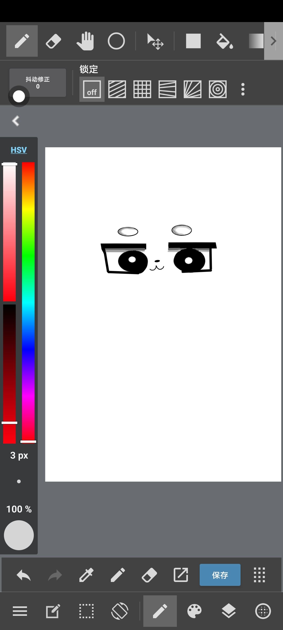Open the circular dotted materials icon

[263, 611]
